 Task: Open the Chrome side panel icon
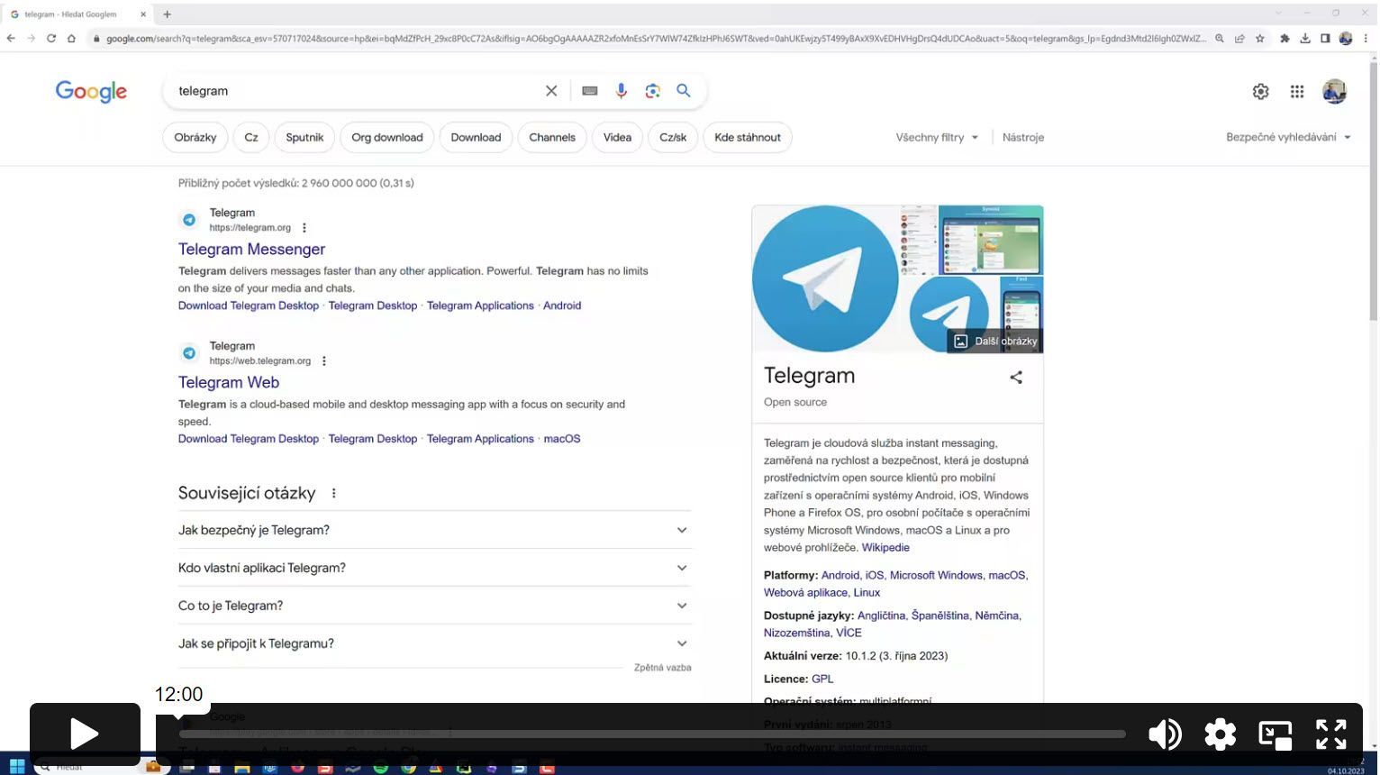(x=1325, y=39)
